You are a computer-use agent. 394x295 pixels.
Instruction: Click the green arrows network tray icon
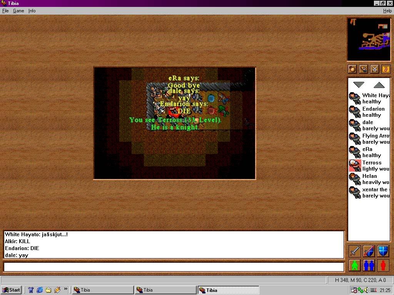click(360, 290)
